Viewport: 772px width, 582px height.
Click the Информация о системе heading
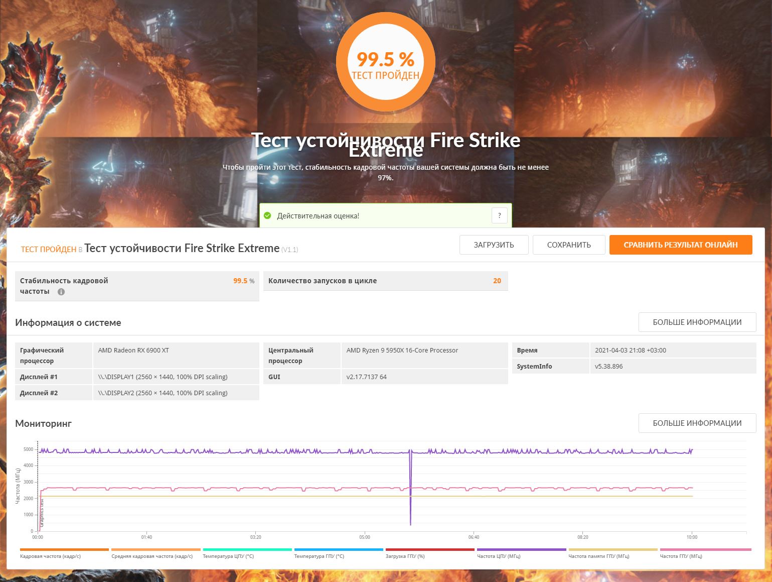pos(68,323)
